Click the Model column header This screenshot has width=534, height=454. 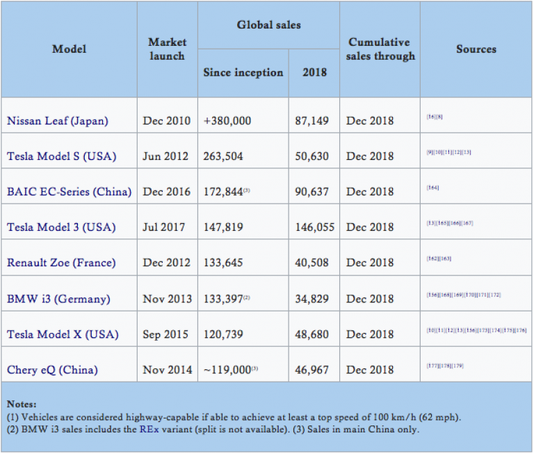click(70, 49)
